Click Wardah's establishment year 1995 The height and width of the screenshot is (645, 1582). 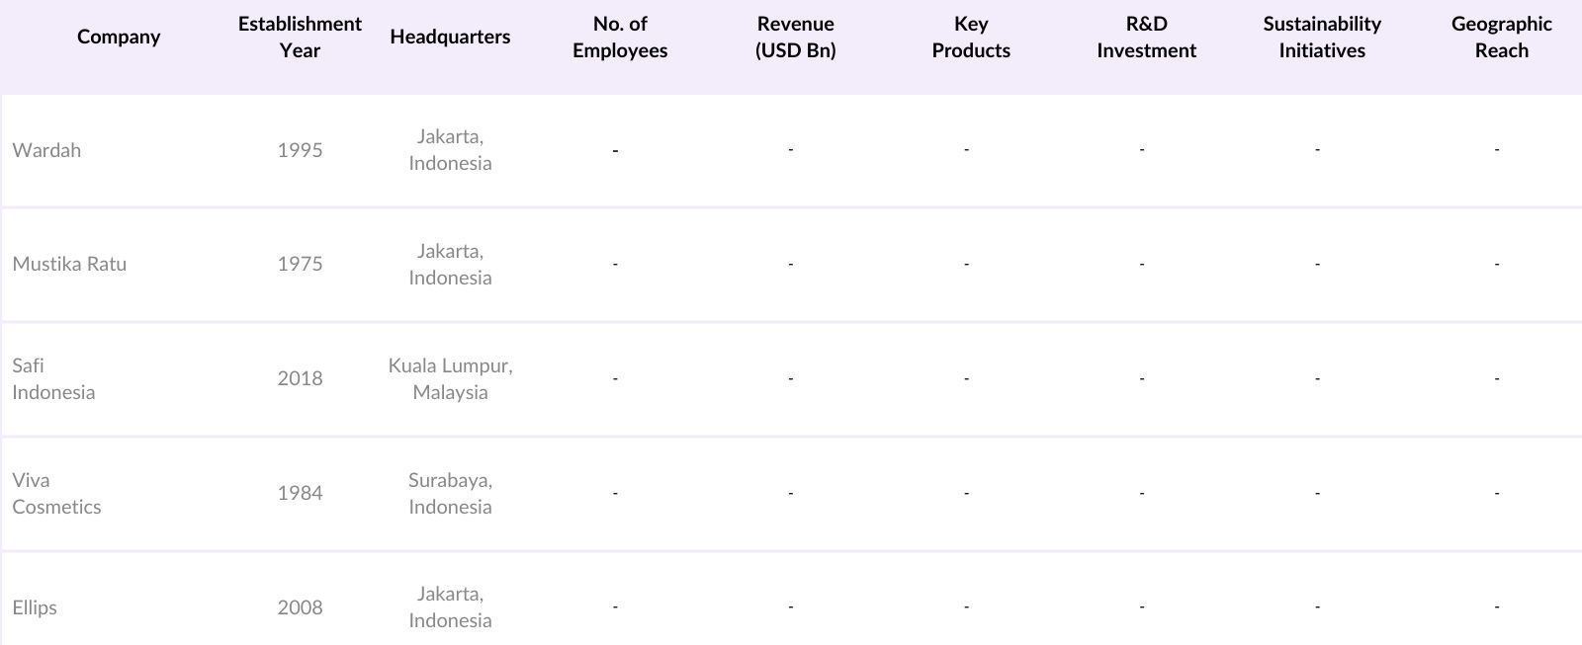point(300,150)
